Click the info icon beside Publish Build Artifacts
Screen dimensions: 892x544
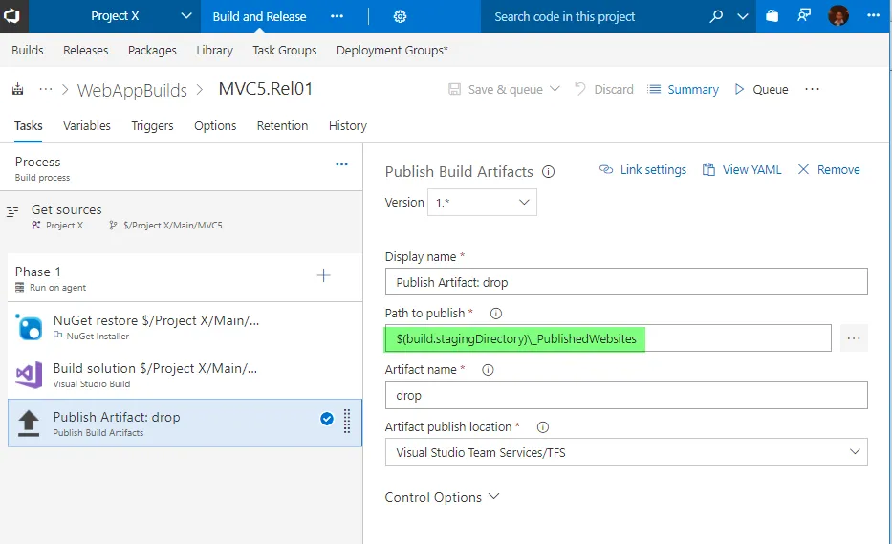pos(548,172)
